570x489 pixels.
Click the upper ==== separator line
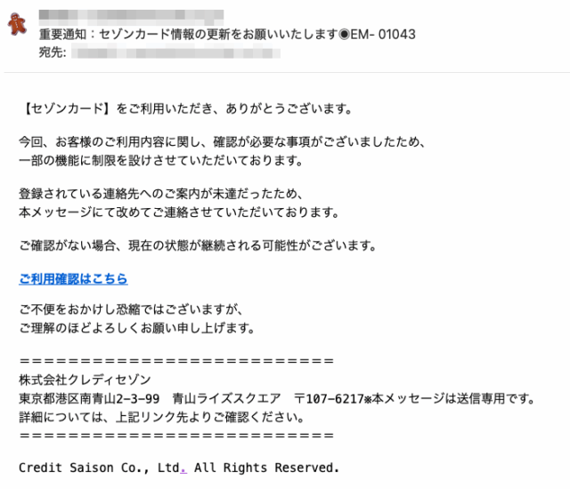[176, 361]
